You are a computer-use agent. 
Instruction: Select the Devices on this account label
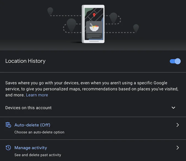tap(28, 108)
